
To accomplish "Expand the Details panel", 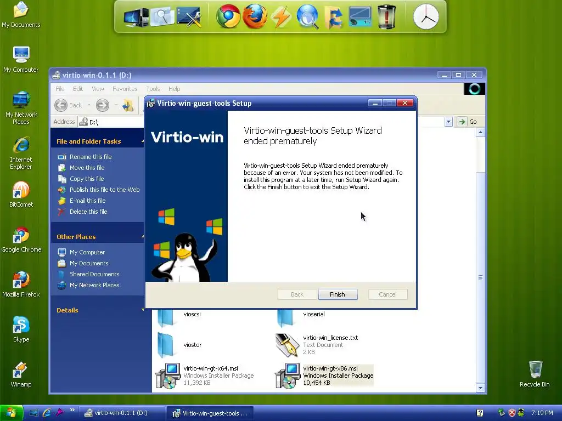I will [x=142, y=310].
